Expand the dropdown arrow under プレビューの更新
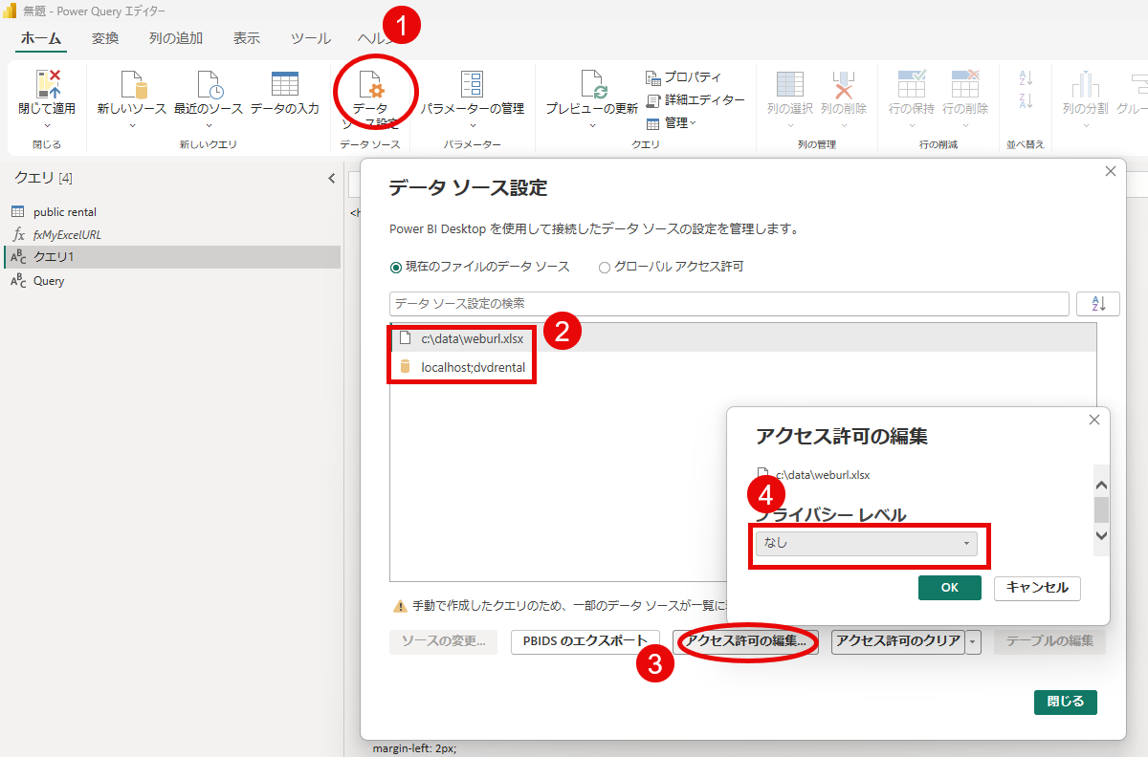1148x757 pixels. 592,125
